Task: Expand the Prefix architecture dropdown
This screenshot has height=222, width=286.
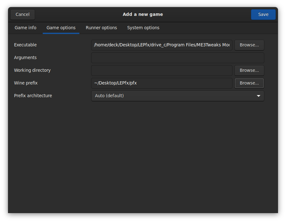Action: (x=178, y=96)
